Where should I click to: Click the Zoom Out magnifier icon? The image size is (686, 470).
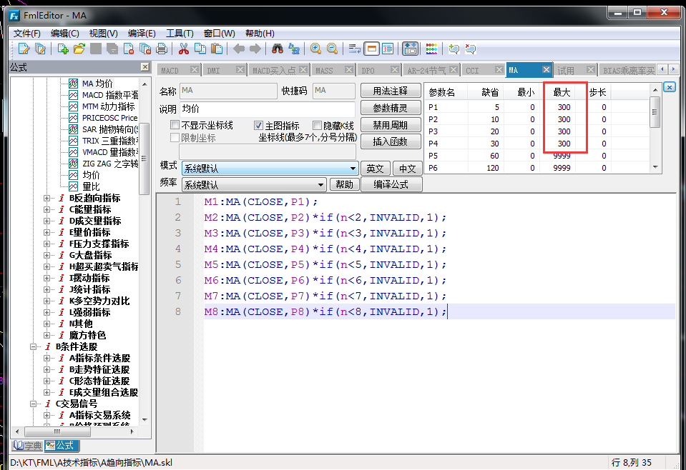click(x=332, y=49)
